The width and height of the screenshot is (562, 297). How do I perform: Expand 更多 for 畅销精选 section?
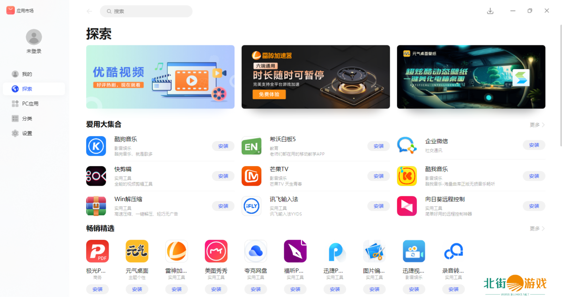pyautogui.click(x=537, y=229)
